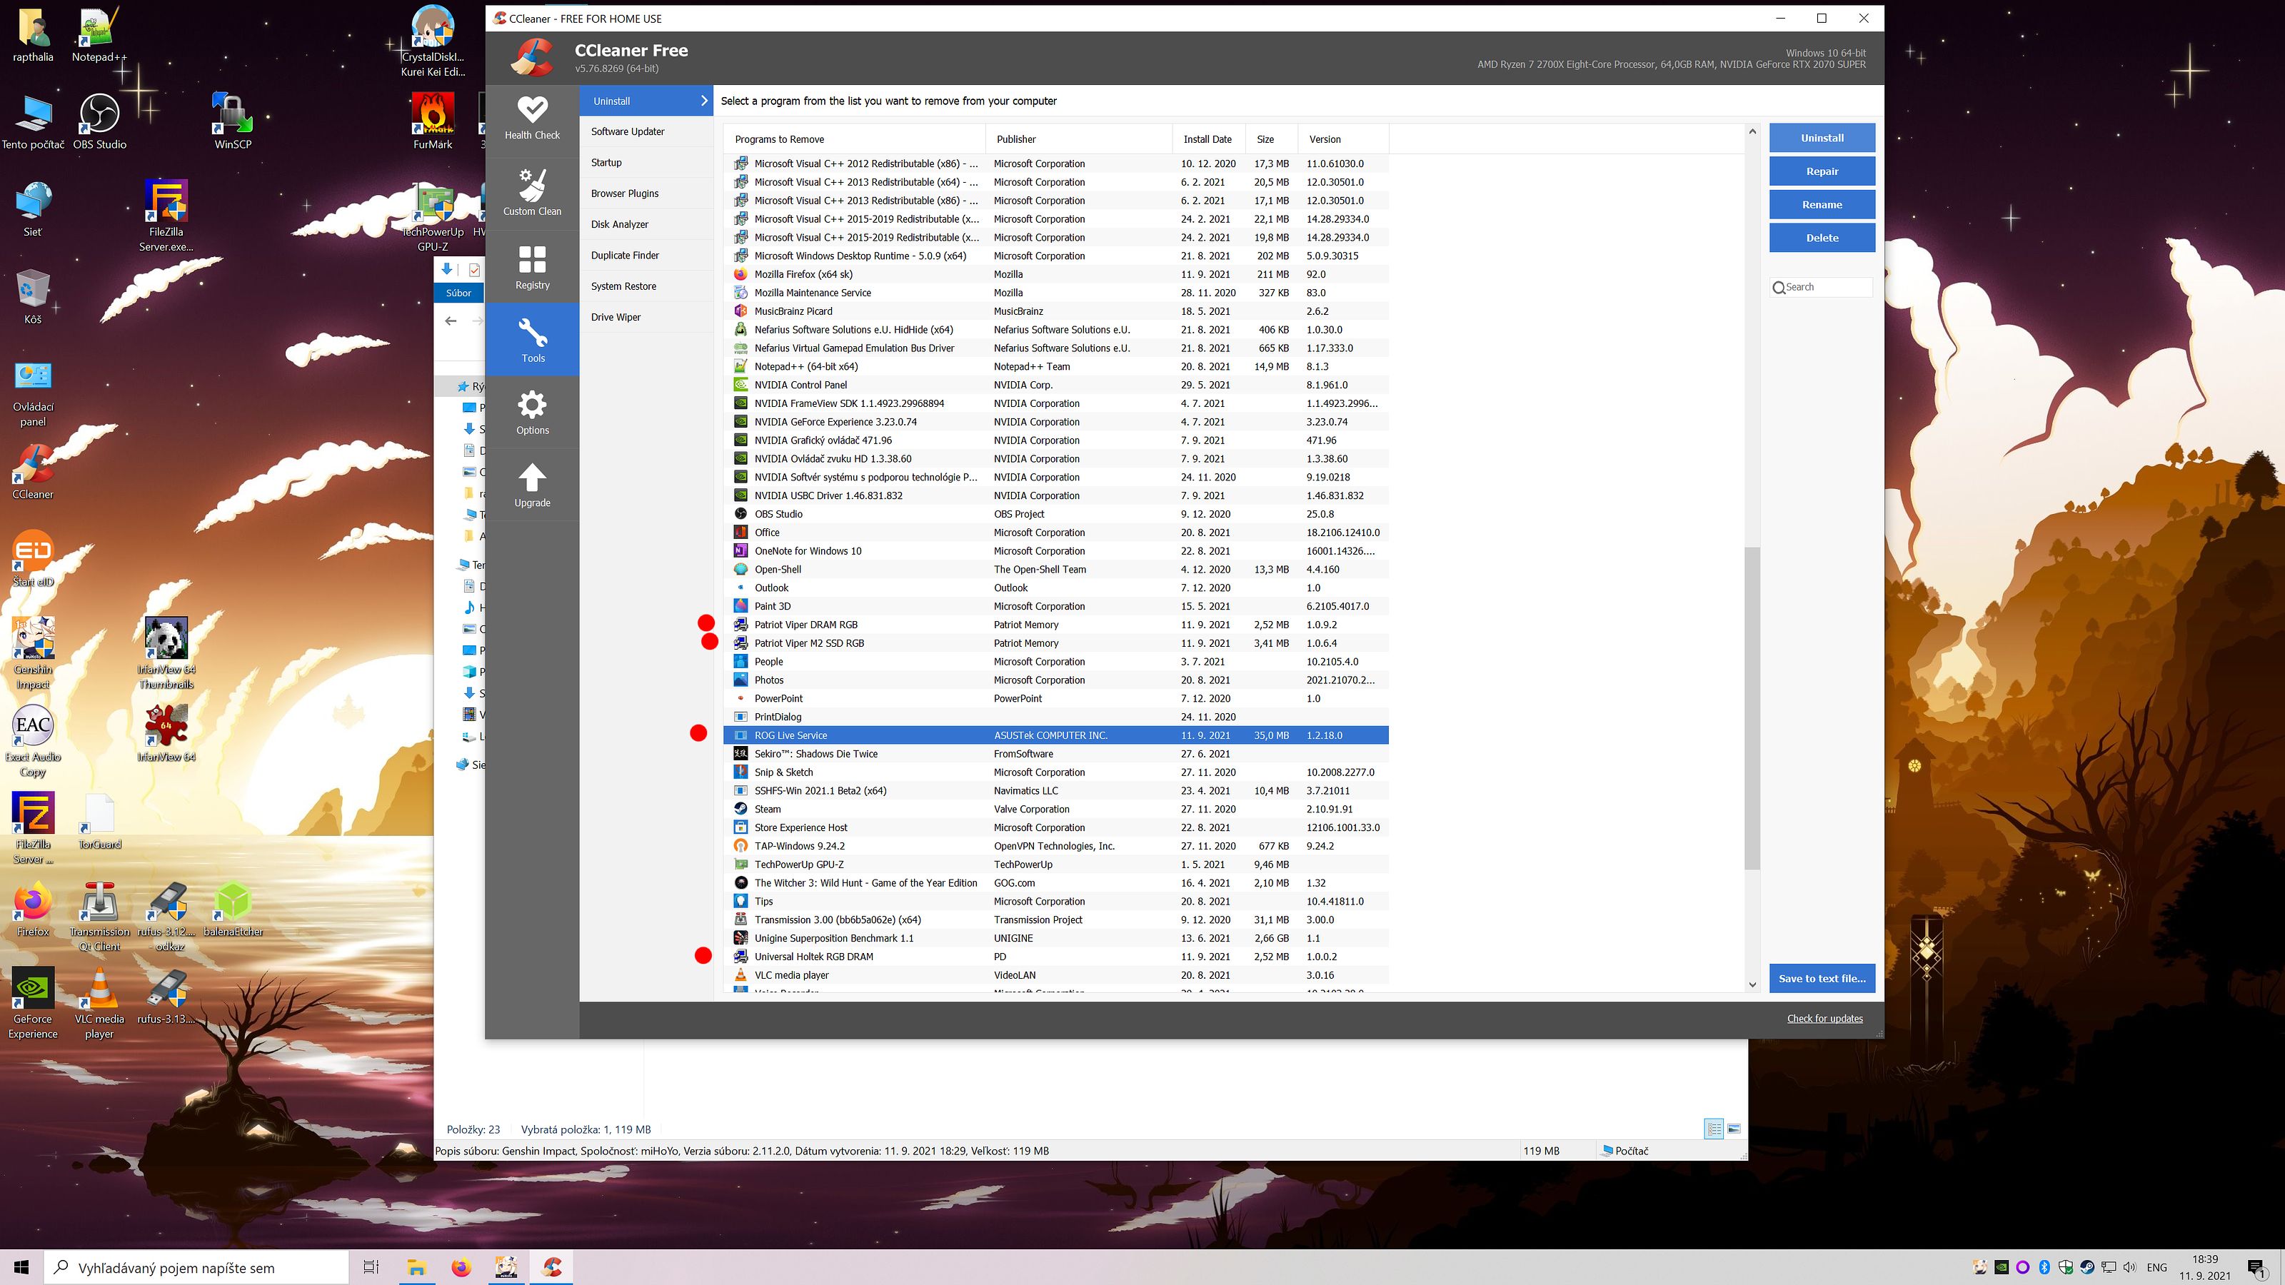Image resolution: width=2285 pixels, height=1285 pixels.
Task: Click the taskbar search box
Action: coord(196,1267)
